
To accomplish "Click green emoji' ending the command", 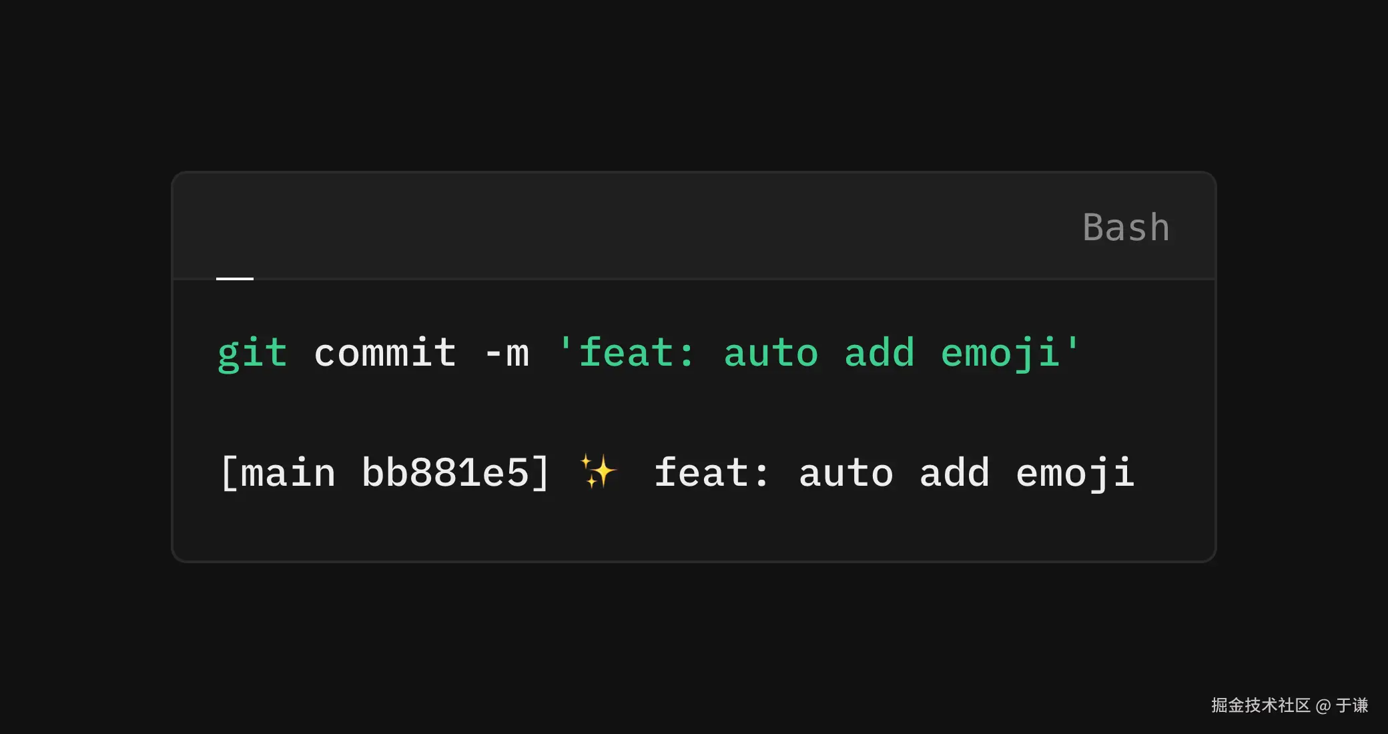I will [1009, 353].
